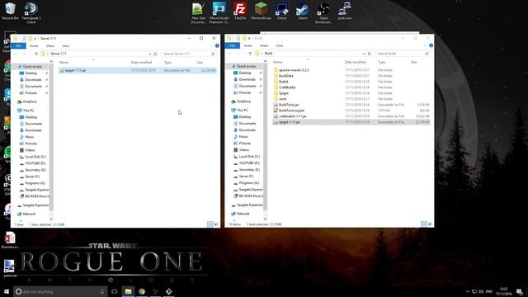Click the Cortana microphone icon

click(x=102, y=291)
